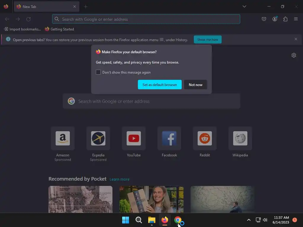Focus the address bar search field
The height and width of the screenshot is (227, 303).
(146, 19)
